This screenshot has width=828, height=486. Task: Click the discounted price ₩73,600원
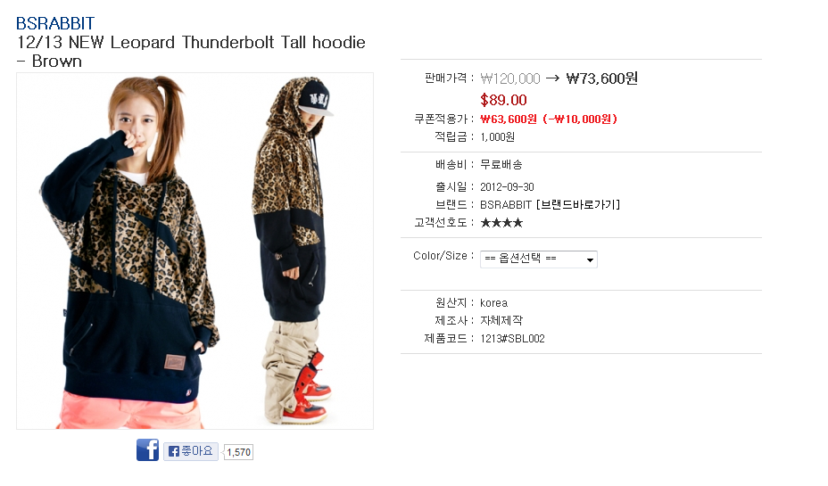click(602, 78)
